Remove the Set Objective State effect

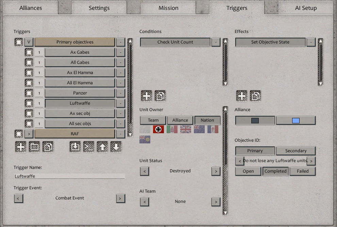pyautogui.click(x=311, y=42)
